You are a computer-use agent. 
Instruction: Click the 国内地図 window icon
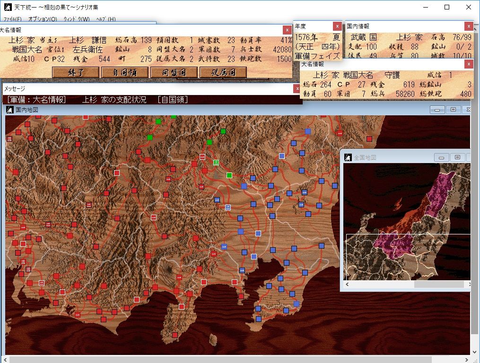(10, 110)
